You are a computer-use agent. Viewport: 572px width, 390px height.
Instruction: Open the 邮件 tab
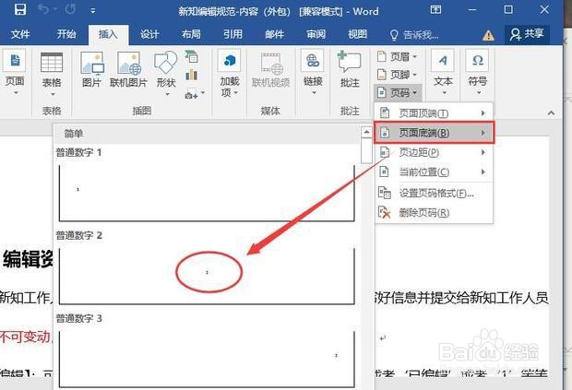274,34
